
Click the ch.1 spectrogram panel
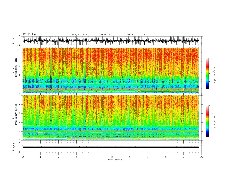110,70
